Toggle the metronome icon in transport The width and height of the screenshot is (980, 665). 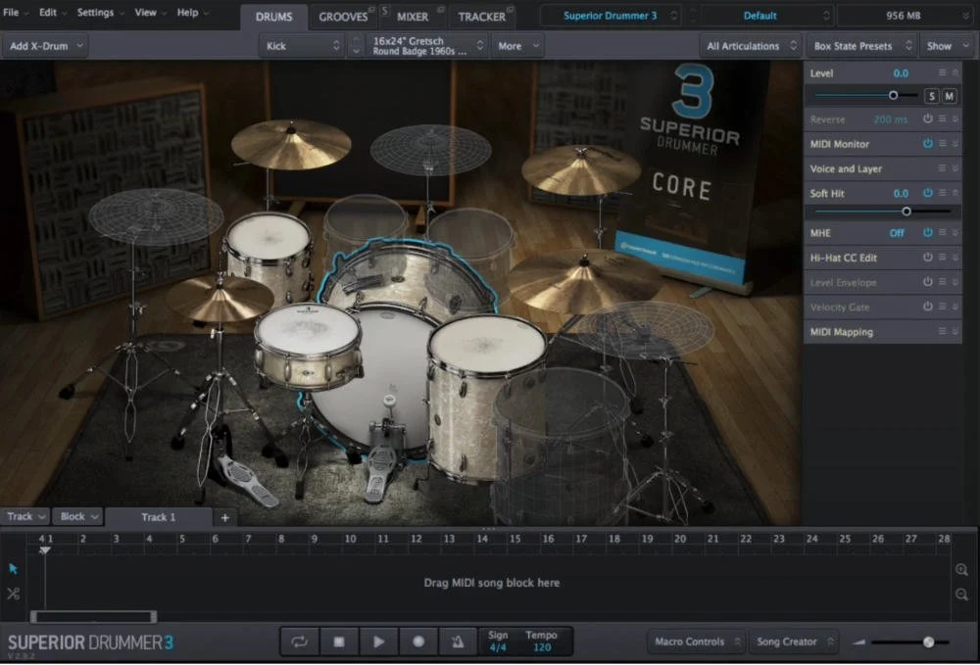458,641
